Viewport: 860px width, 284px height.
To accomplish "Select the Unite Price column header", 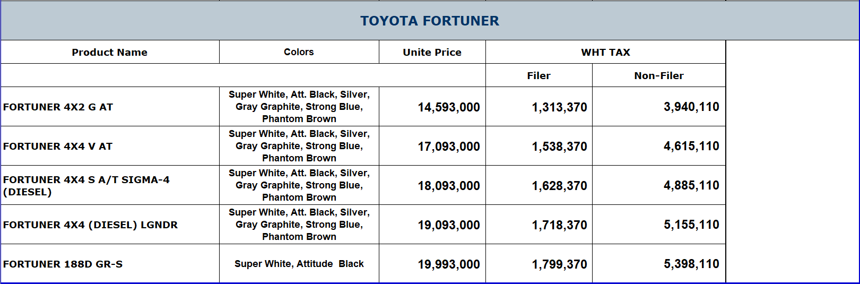I will point(432,52).
